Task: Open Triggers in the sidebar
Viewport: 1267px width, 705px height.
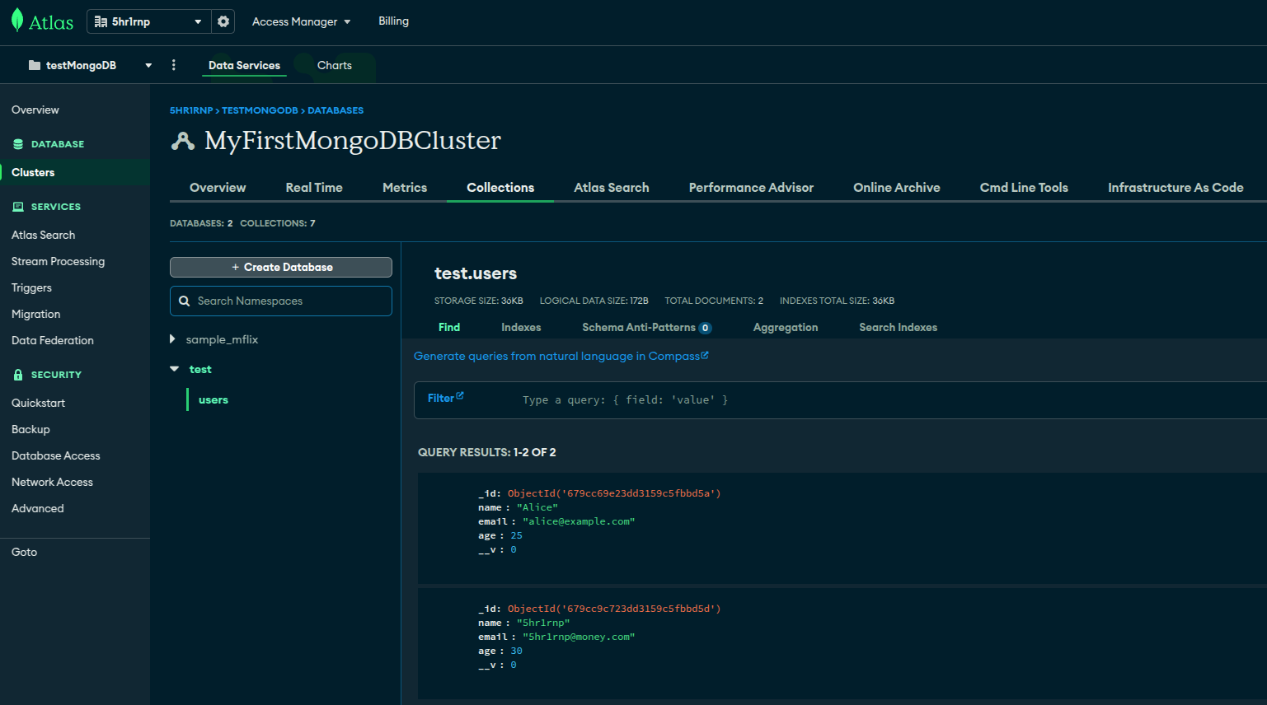Action: (x=31, y=287)
